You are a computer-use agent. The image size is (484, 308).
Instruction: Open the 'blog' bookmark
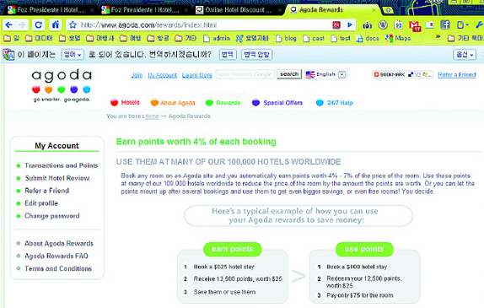tap(286, 38)
